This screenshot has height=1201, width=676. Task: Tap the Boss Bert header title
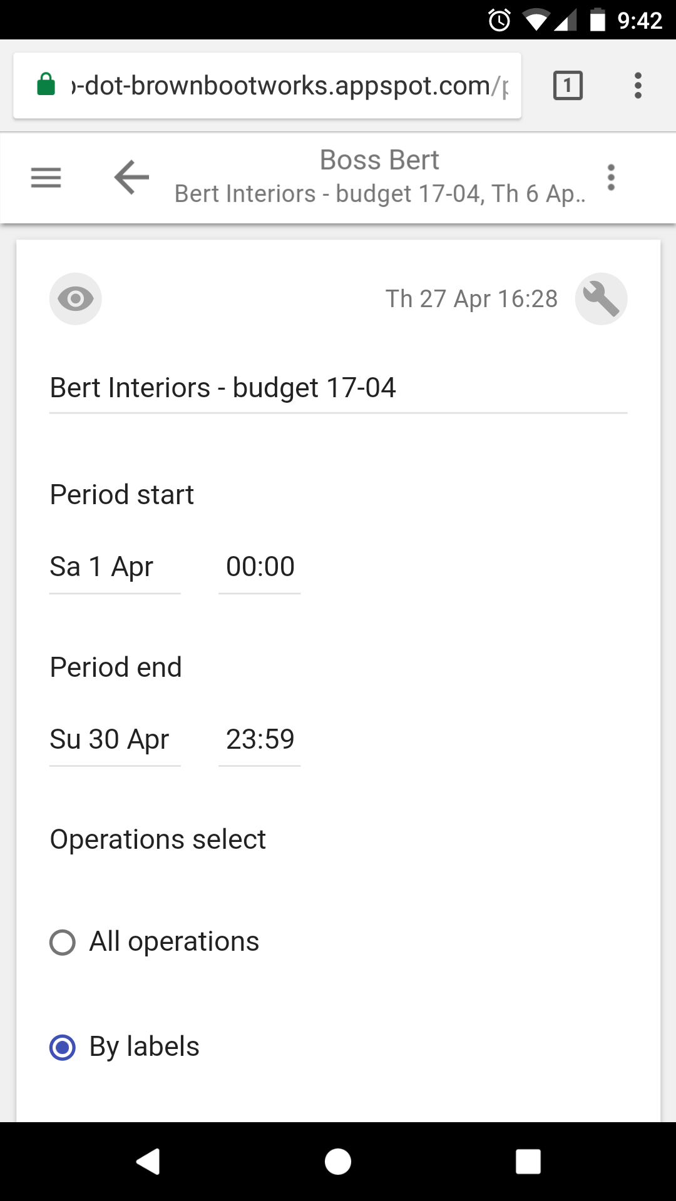379,160
